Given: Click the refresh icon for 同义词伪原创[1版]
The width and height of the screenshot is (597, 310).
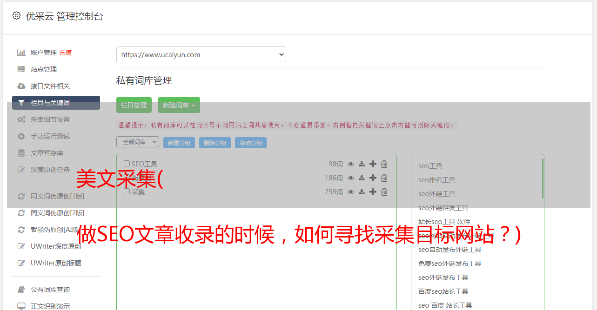Looking at the screenshot, I should [x=21, y=196].
